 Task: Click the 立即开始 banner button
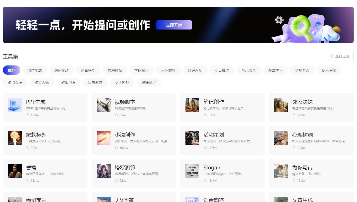point(174,25)
